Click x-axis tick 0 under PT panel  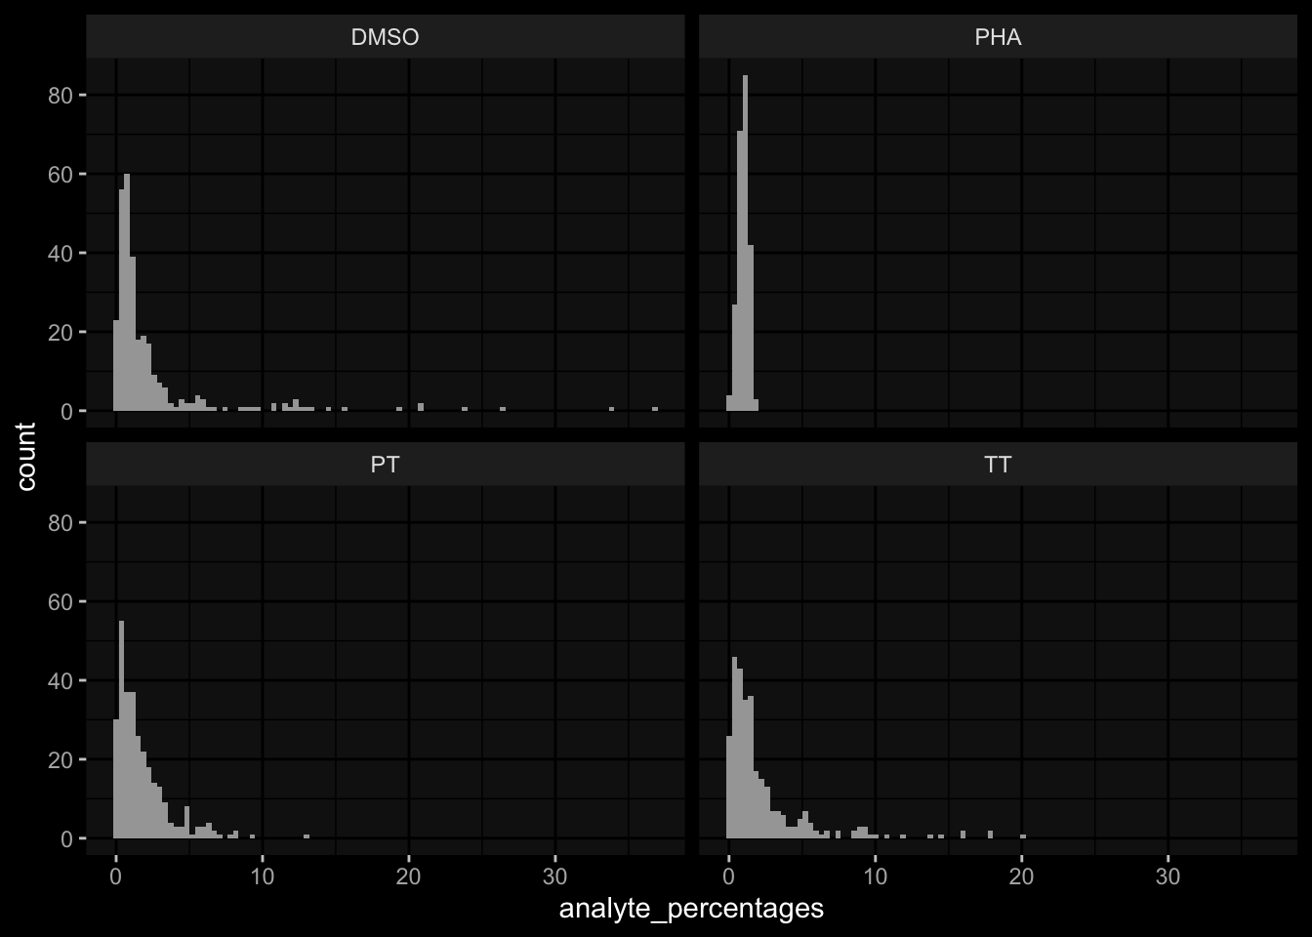(x=116, y=876)
